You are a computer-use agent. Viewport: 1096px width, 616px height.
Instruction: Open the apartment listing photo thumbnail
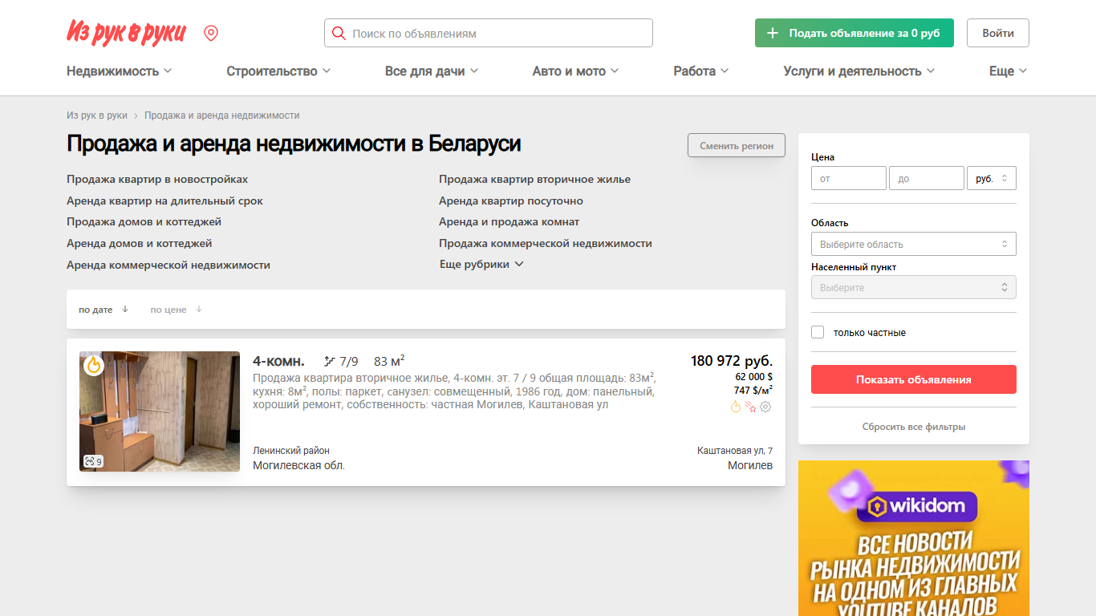tap(160, 411)
